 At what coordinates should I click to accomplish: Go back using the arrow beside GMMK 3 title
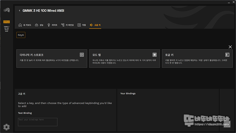tap(19, 10)
